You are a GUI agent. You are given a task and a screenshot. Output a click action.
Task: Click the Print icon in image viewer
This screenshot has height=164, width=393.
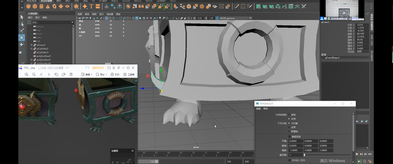tap(115, 75)
